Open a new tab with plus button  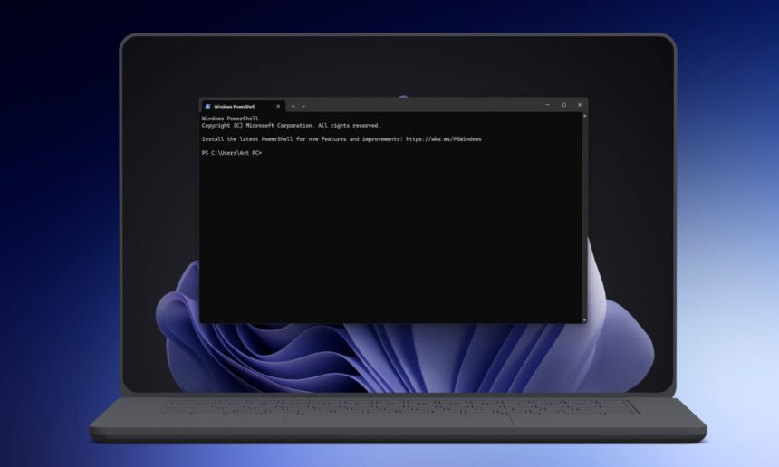pyautogui.click(x=293, y=106)
